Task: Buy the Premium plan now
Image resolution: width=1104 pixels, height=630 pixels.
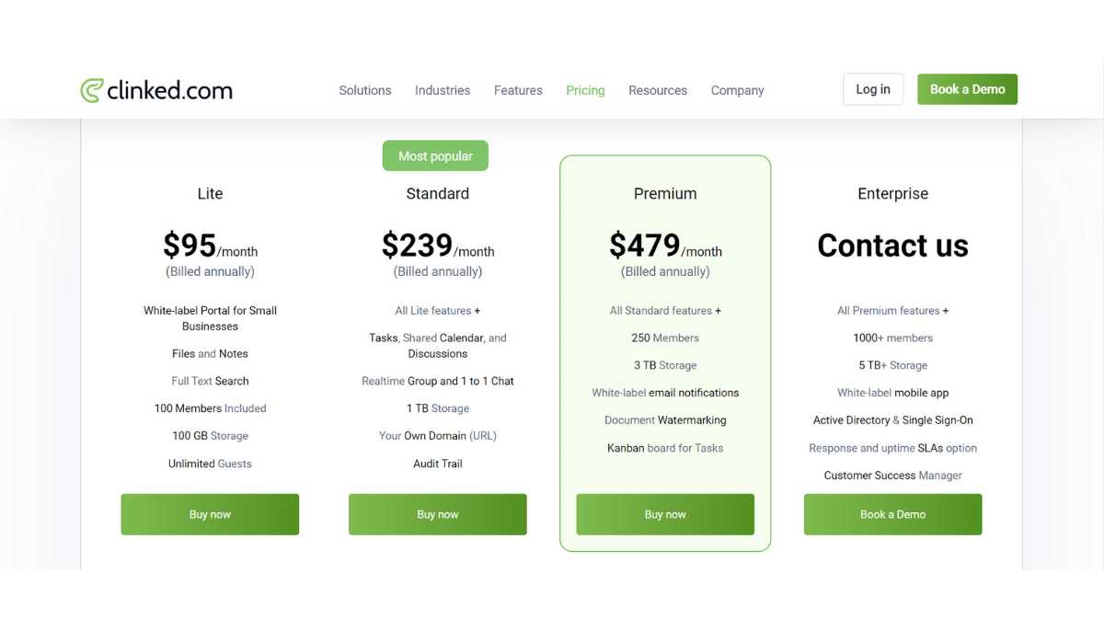Action: (665, 514)
